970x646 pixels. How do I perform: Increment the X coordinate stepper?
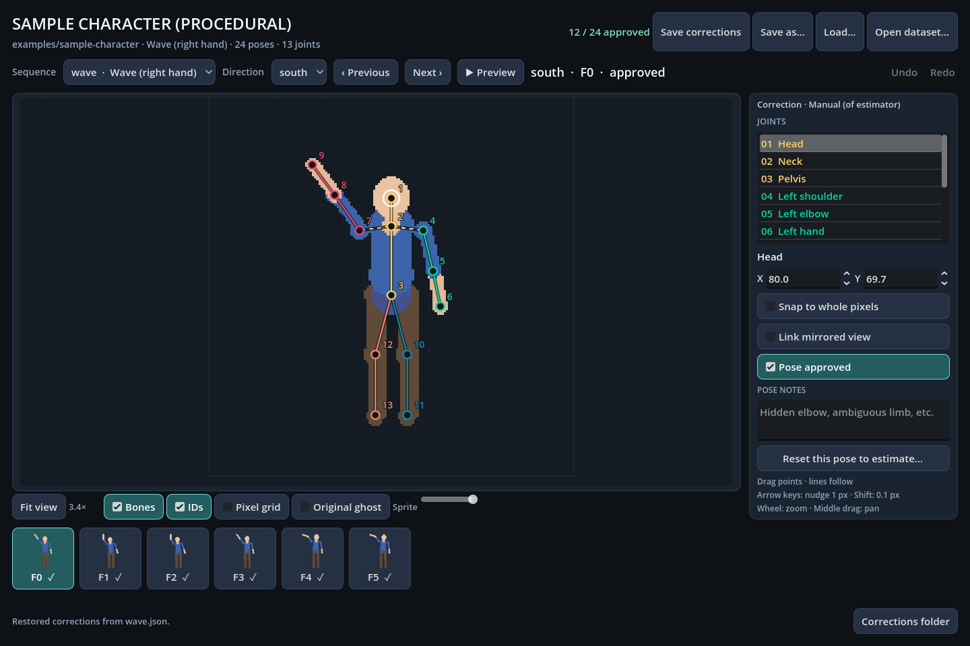coord(847,274)
